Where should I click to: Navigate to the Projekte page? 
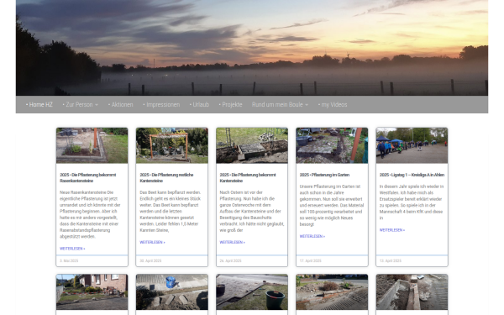coord(230,104)
